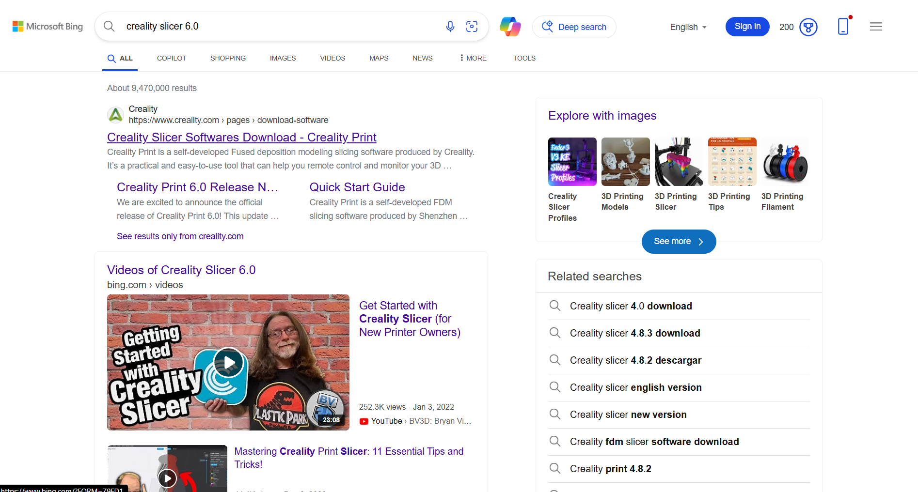Open Videos of Creality Slicer 6.0 heading
The height and width of the screenshot is (492, 918).
(x=181, y=270)
